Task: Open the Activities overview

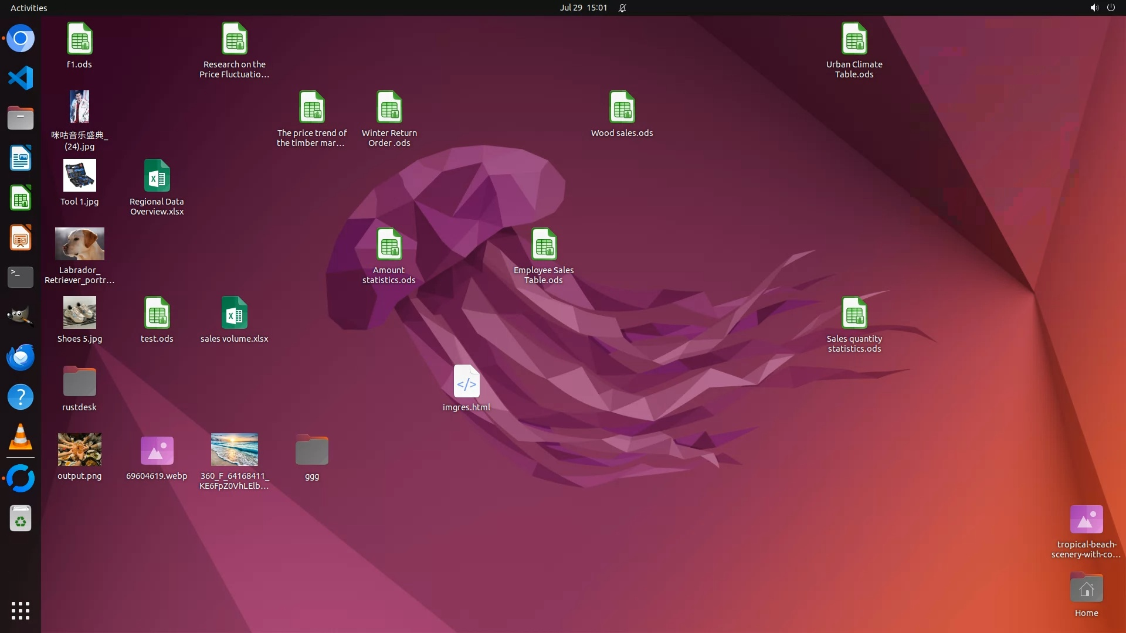Action: pos(29,8)
